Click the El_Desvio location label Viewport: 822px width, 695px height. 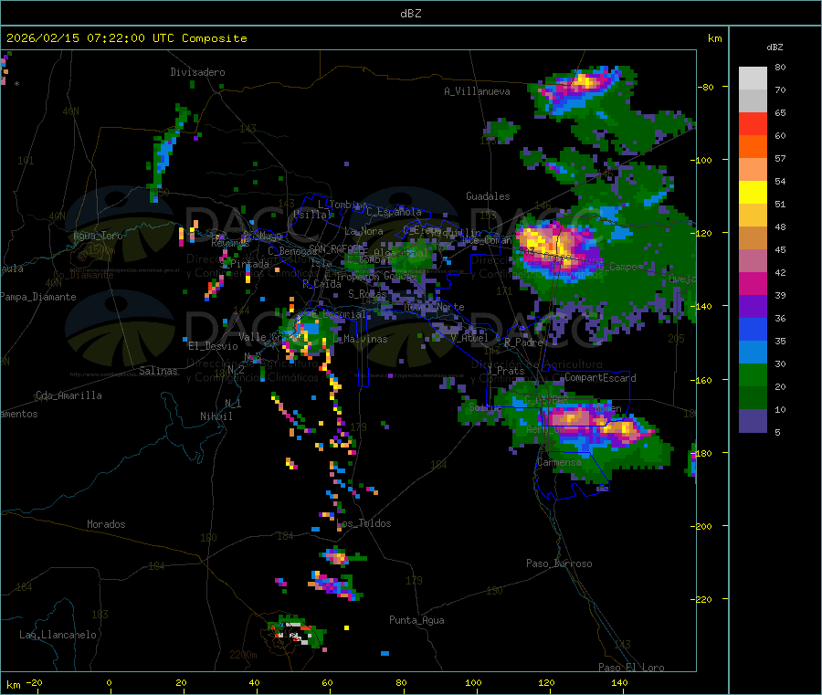coord(213,346)
